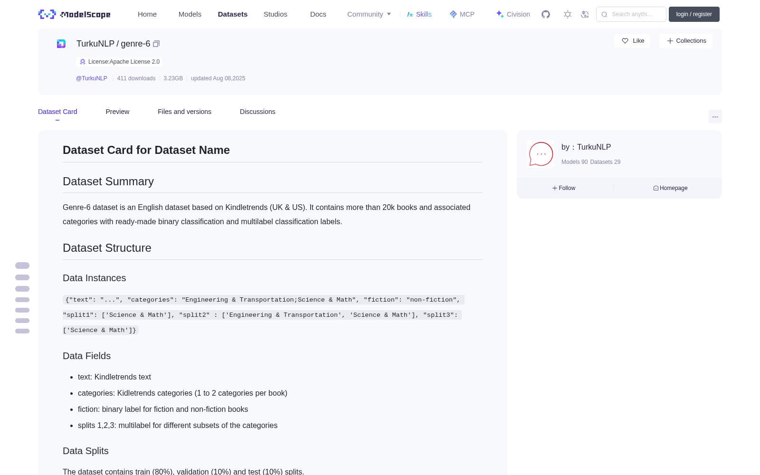Click 'TurkuNLP / genre-6' title
Screen dimensions: 760x475
point(114,44)
